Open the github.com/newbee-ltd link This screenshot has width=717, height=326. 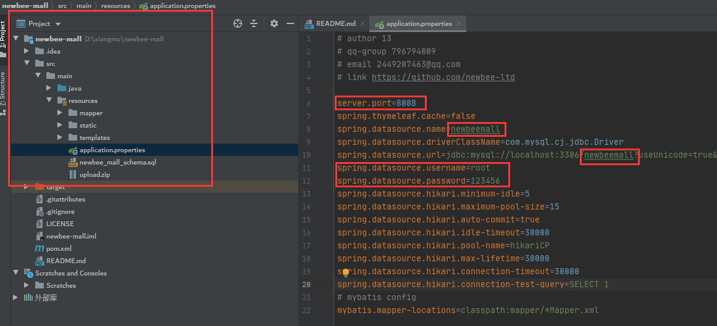(x=443, y=77)
